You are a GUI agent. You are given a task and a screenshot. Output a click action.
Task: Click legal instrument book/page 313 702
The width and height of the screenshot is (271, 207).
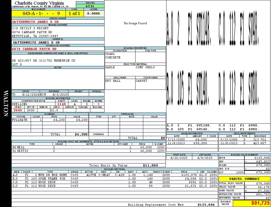(260, 139)
